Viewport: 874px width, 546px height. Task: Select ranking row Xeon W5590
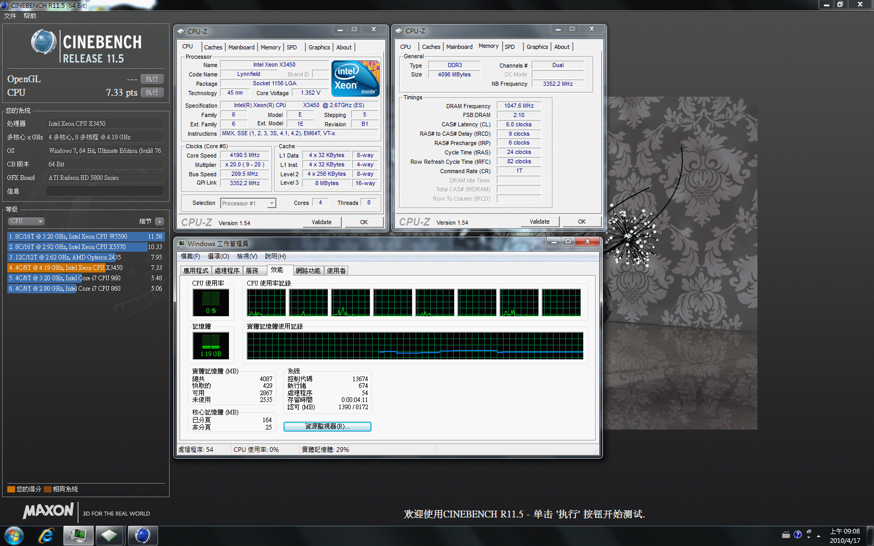point(85,237)
